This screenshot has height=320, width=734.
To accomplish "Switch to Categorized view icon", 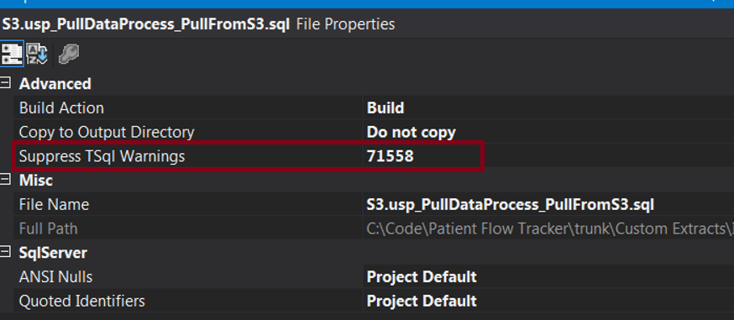I will tap(12, 54).
